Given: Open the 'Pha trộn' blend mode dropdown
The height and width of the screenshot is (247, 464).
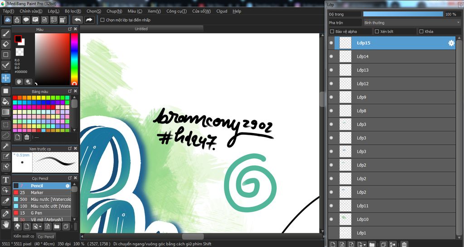Looking at the screenshot, I should coord(411,23).
